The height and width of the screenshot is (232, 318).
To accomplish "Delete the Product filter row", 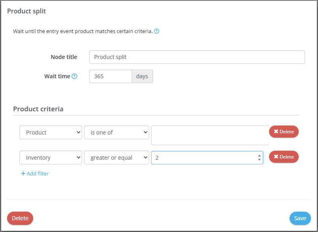I will click(x=284, y=132).
